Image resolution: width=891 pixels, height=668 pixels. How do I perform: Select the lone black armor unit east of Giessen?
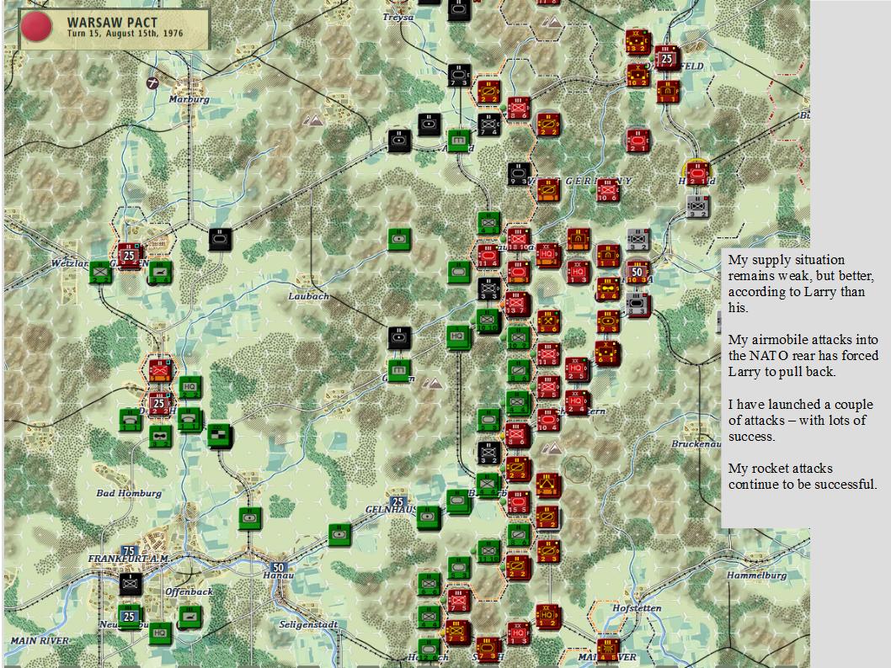pyautogui.click(x=220, y=240)
